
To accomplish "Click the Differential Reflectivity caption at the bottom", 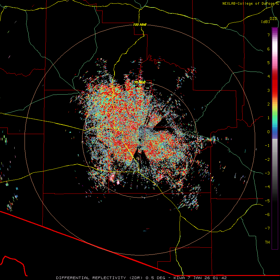I will [141, 278].
